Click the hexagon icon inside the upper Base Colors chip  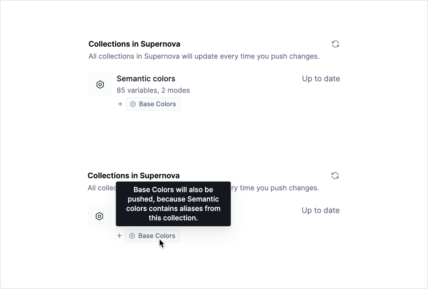pyautogui.click(x=133, y=104)
